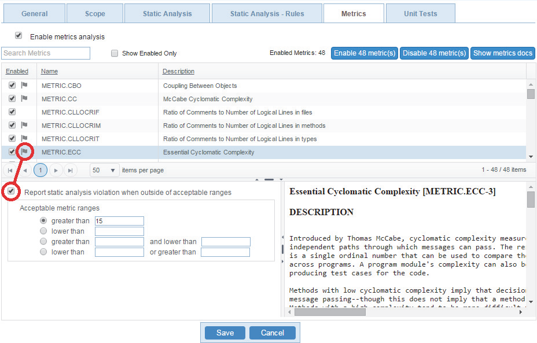
Task: Open the Unit Tests tab
Action: pos(420,13)
